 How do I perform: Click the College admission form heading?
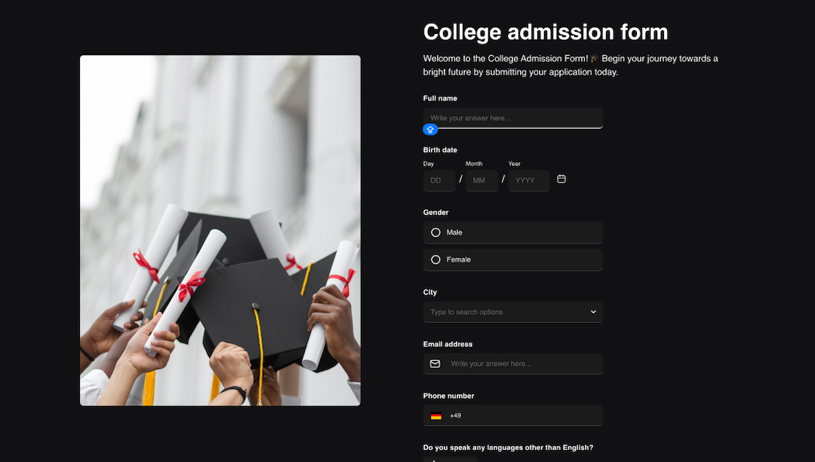click(x=545, y=32)
